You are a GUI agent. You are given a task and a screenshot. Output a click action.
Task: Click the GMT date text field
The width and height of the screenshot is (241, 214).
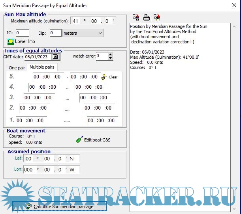38,57
